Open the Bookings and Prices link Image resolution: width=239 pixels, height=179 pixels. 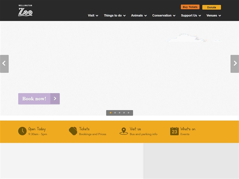[x=93, y=134]
